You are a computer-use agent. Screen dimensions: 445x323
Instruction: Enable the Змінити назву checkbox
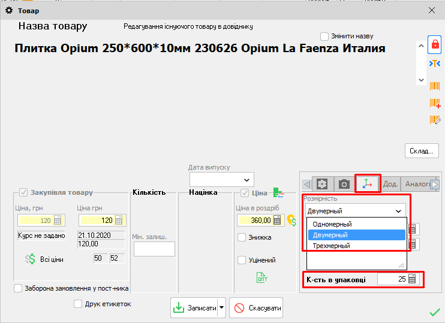point(324,36)
